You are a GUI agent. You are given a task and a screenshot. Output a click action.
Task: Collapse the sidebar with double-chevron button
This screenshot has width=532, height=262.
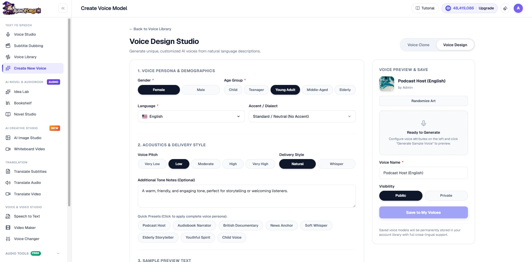(63, 8)
